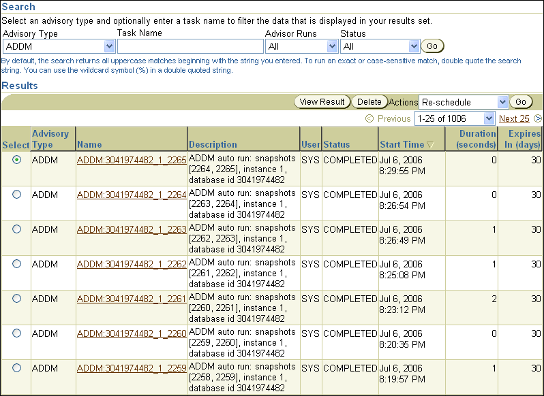The image size is (544, 396).
Task: Click the Task Name input field
Action: pyautogui.click(x=190, y=46)
